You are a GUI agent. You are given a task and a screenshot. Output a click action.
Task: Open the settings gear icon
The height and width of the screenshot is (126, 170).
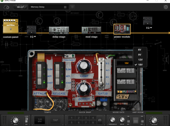click(166, 7)
